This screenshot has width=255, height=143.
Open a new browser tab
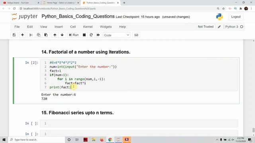tap(124, 3)
